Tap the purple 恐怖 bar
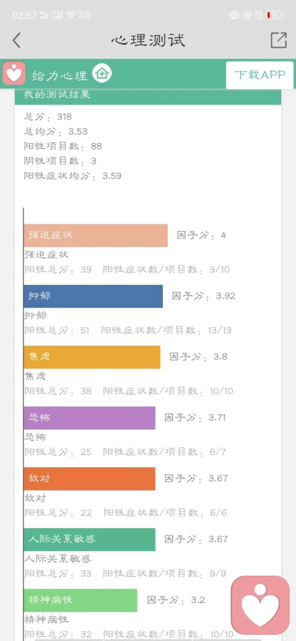This screenshot has width=296, height=641. pos(89,418)
